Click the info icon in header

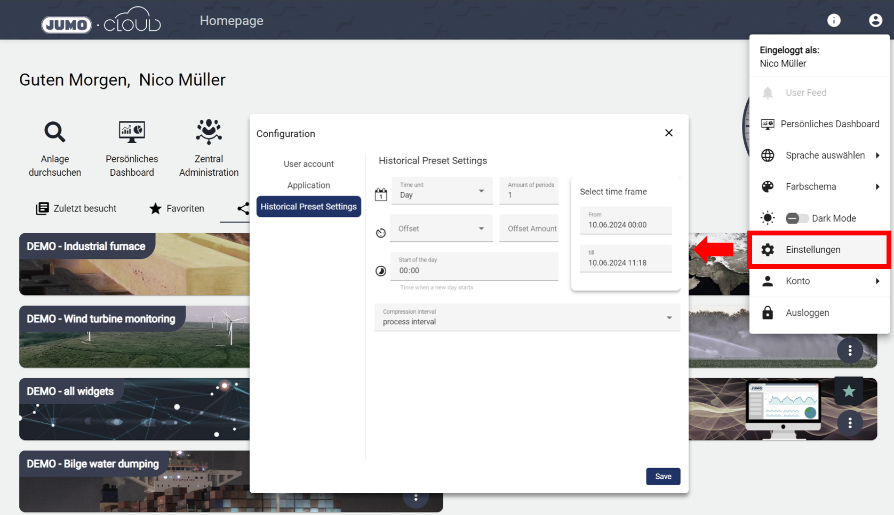[x=834, y=20]
